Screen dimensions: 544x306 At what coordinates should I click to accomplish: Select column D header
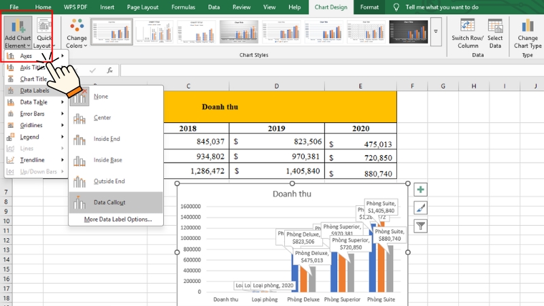click(277, 86)
